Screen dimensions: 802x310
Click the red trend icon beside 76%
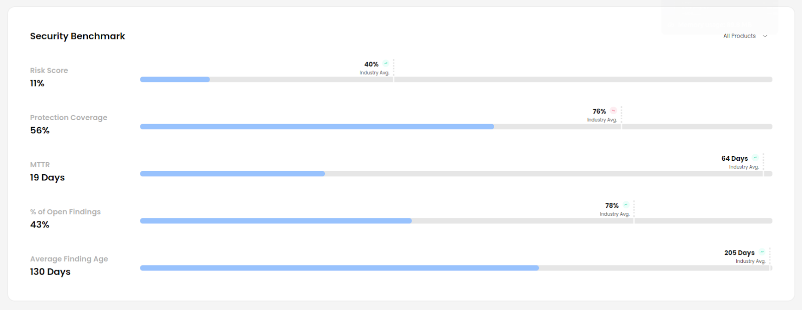(x=614, y=110)
